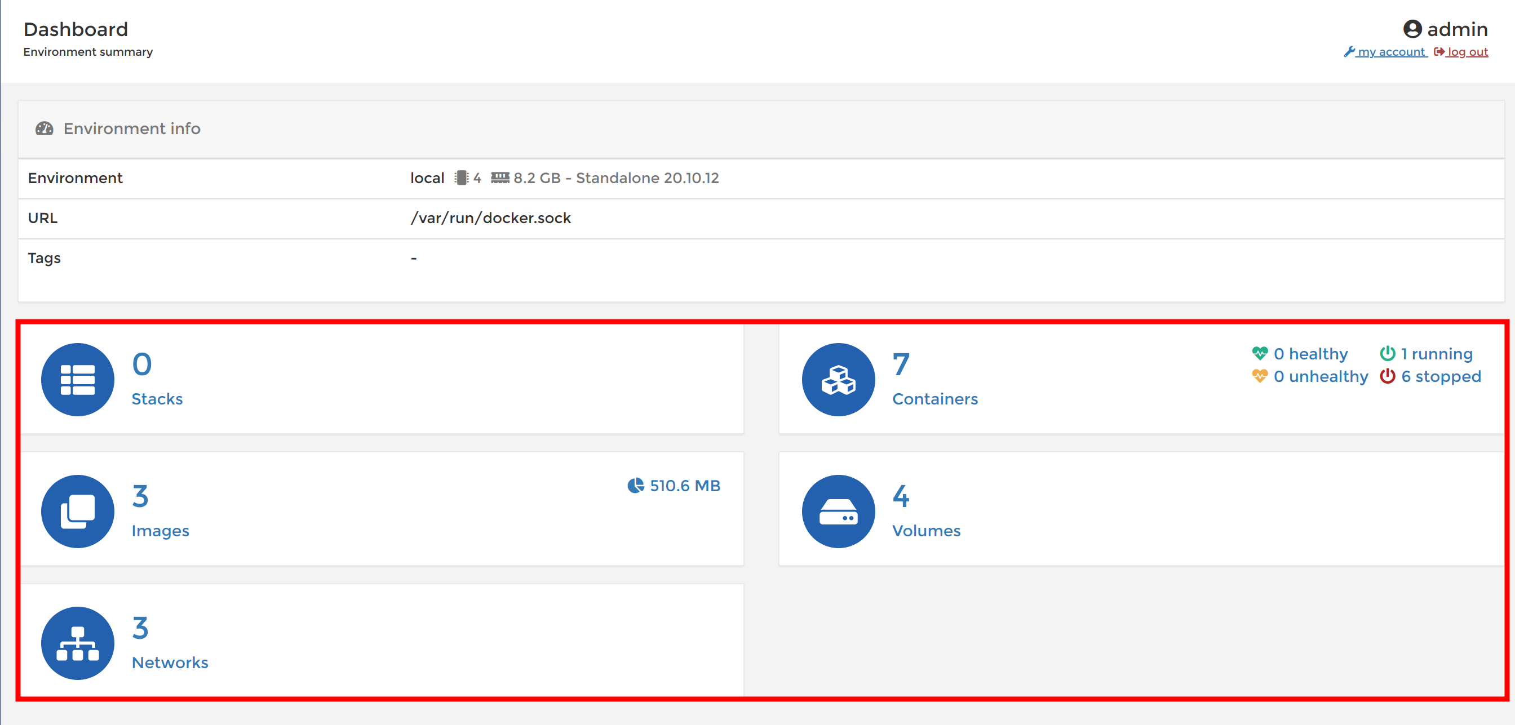Click the Images layers icon

point(77,511)
